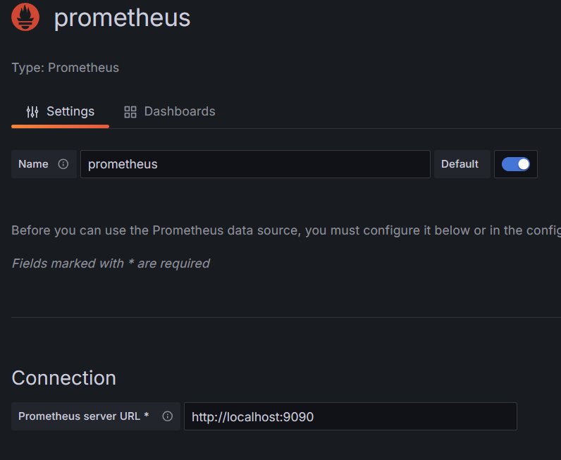Image resolution: width=561 pixels, height=460 pixels.
Task: Click the required asterisk after server URL
Action: (147, 415)
